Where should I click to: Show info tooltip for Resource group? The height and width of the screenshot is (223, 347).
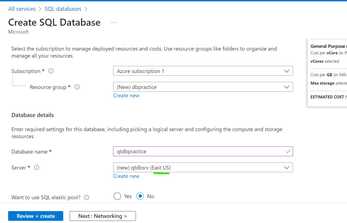(77, 87)
